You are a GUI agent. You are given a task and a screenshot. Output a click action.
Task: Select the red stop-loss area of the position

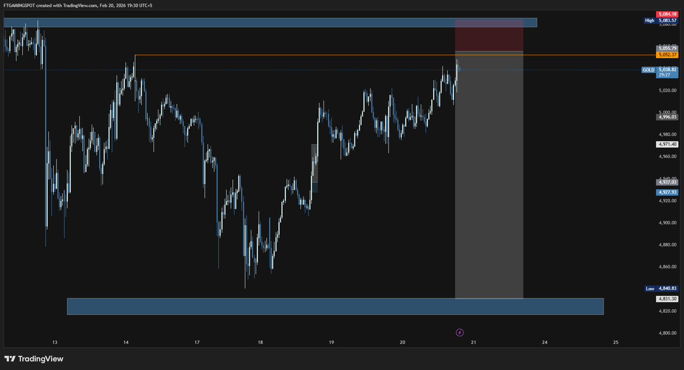pos(489,35)
